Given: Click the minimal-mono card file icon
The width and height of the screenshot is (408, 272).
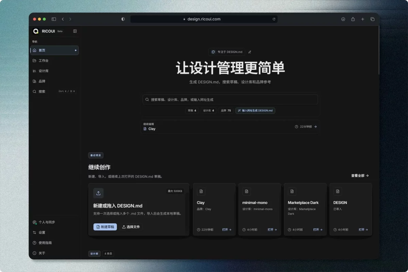Looking at the screenshot, I should [x=247, y=191].
